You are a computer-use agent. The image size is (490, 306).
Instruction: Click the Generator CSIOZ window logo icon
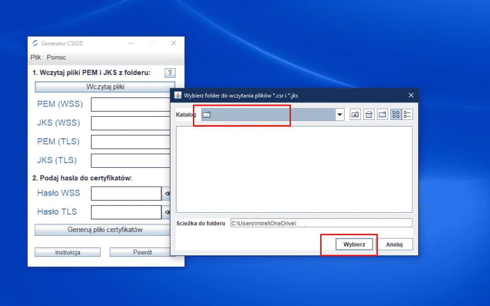35,43
